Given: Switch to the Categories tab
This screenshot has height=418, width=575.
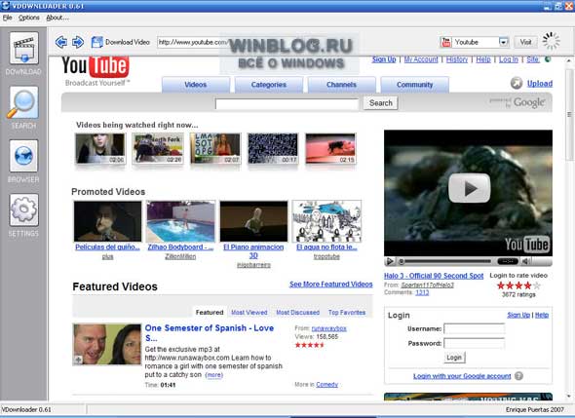Looking at the screenshot, I should (269, 85).
